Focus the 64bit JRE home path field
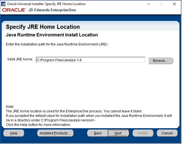The image size is (182, 144). pyautogui.click(x=90, y=60)
